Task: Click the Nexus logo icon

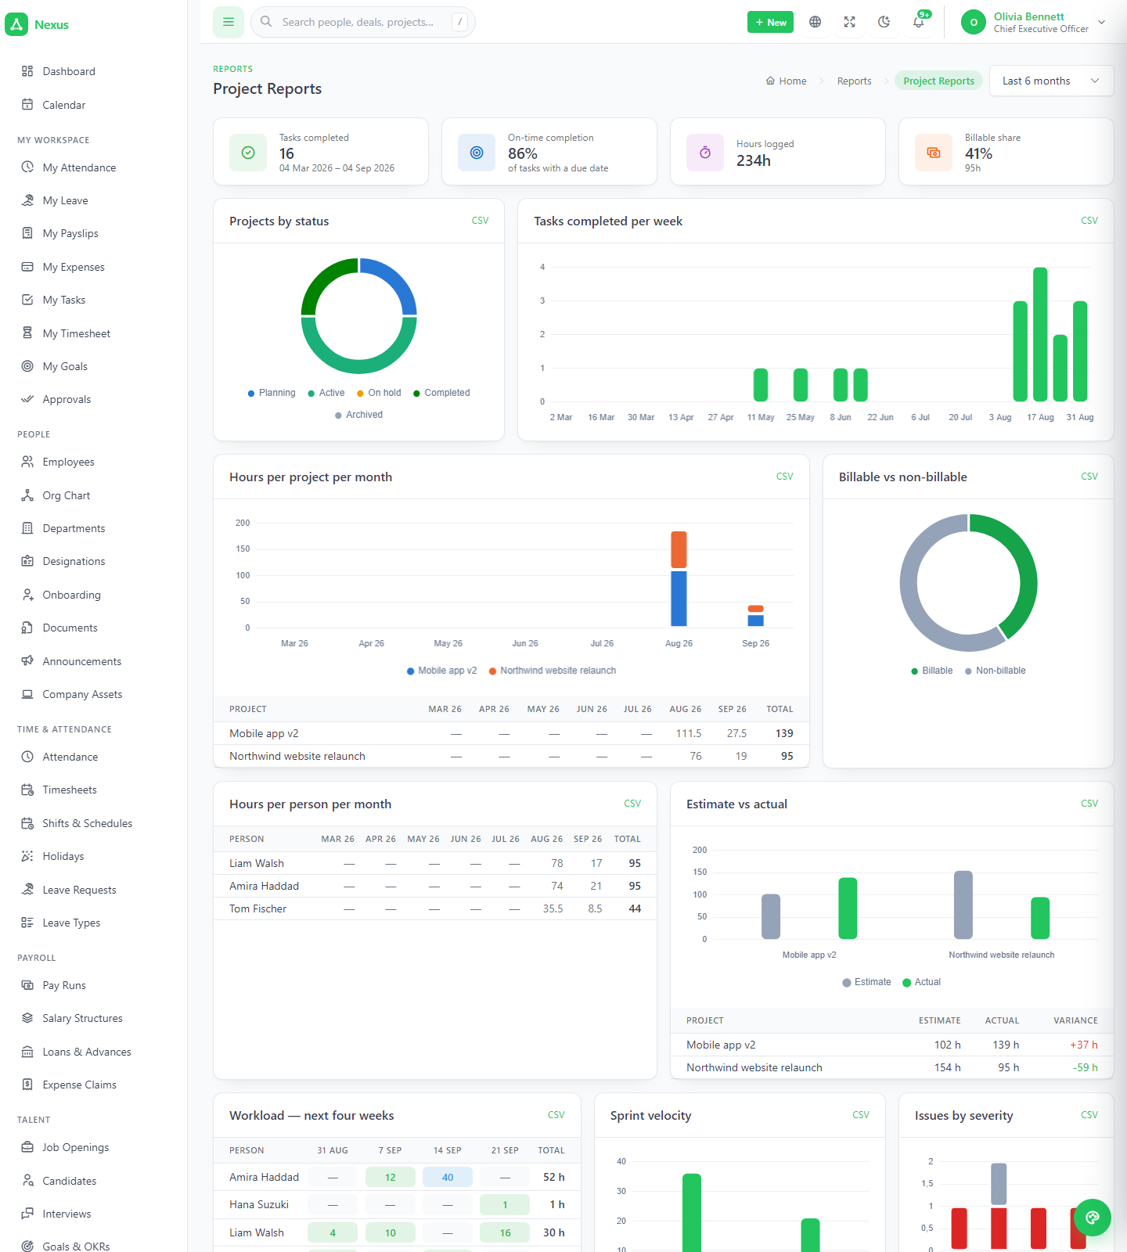Action: [16, 24]
